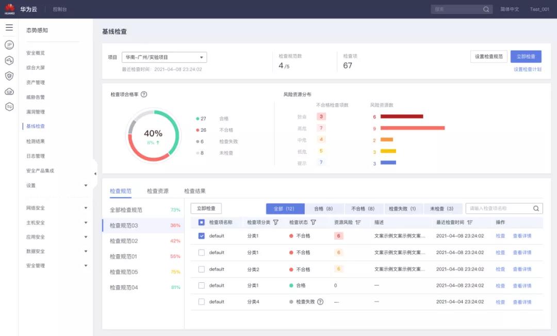Select the IP analysis icon in the left rail
557x336 pixels.
(x=9, y=44)
